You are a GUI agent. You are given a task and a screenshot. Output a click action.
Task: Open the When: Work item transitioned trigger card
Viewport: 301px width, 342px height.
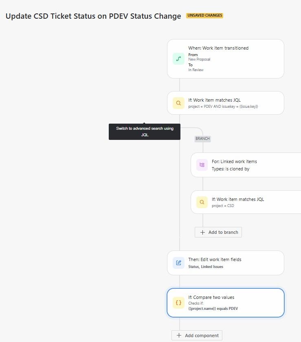coord(225,59)
